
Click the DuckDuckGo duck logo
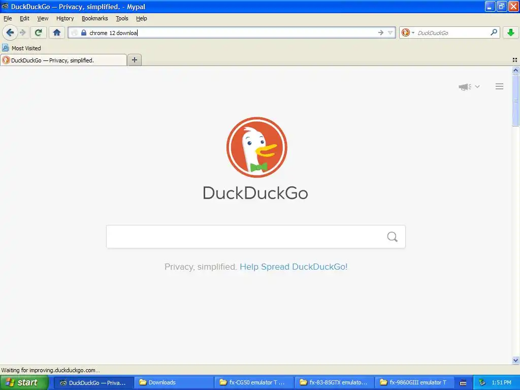pos(256,147)
